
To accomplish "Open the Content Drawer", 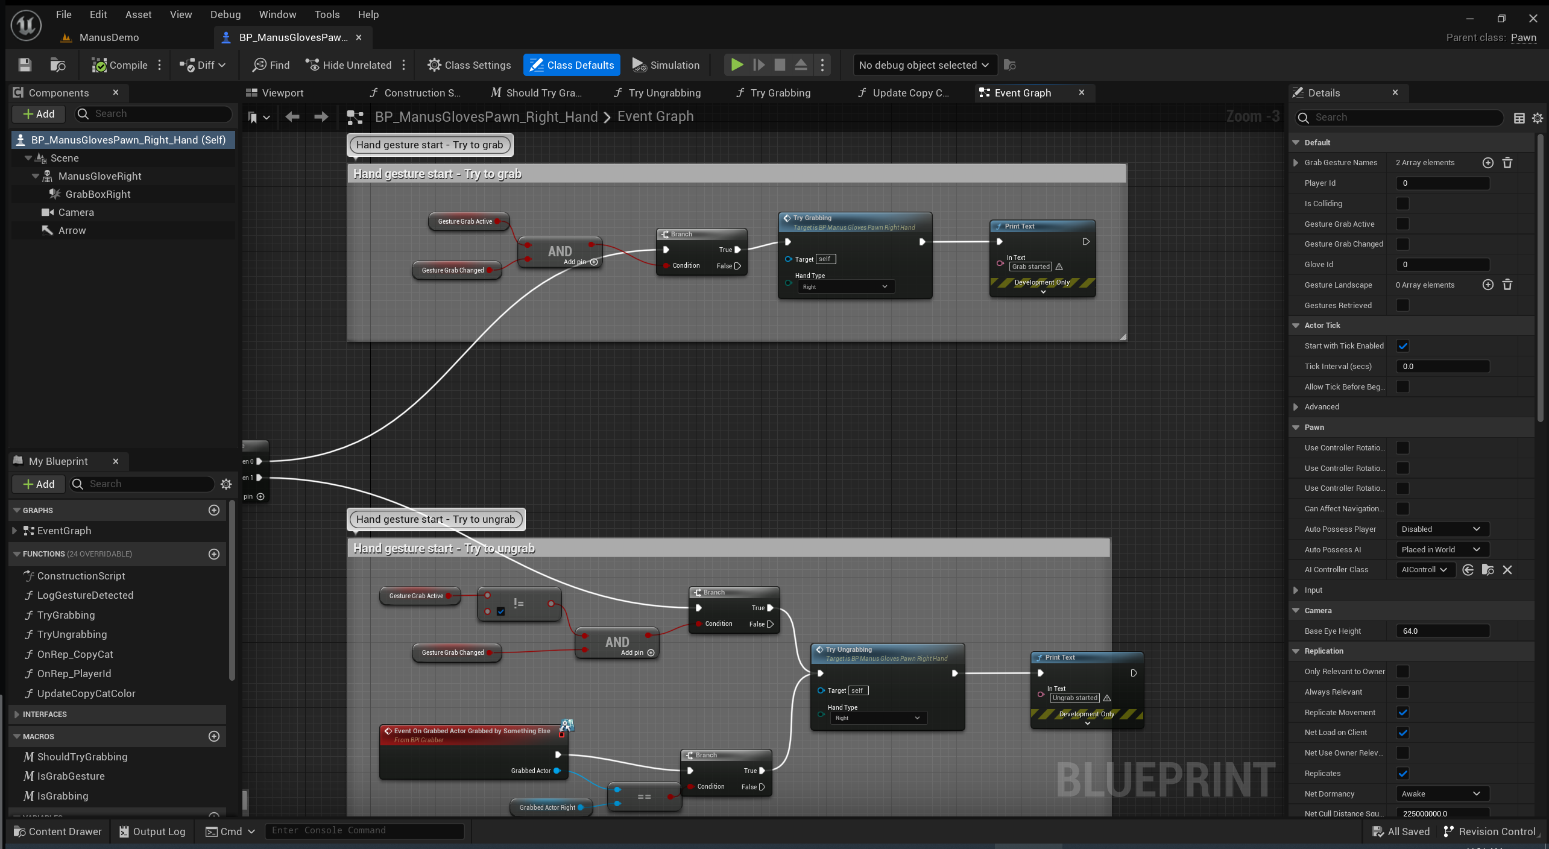I will (x=58, y=832).
